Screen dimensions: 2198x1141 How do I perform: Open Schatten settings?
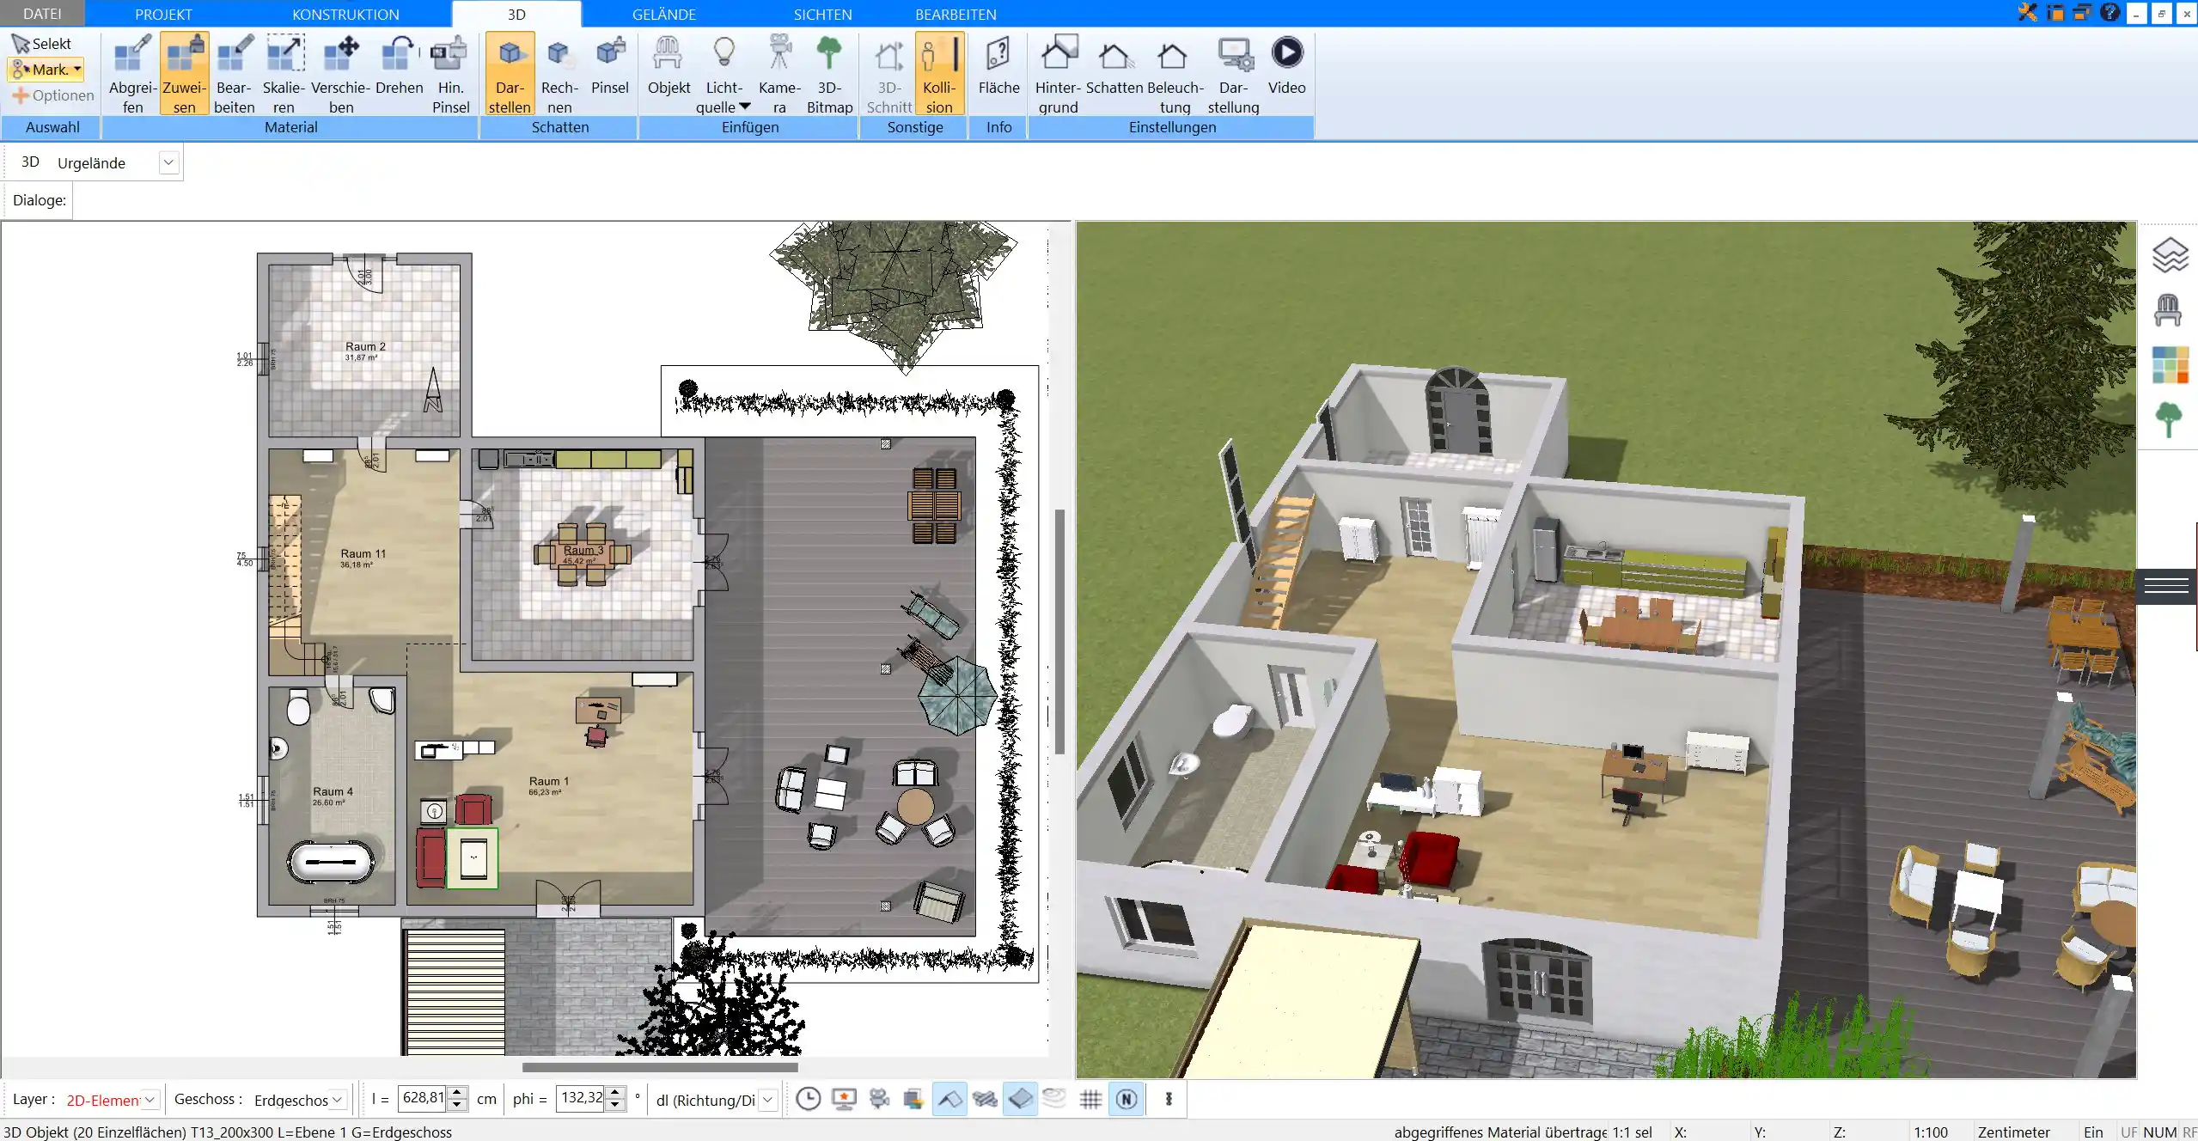click(x=1114, y=65)
